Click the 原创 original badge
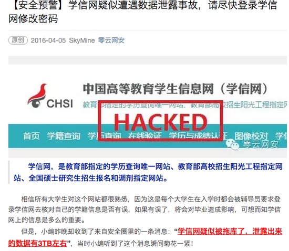Image resolution: width=289 pixels, height=251 pixels. (18, 40)
